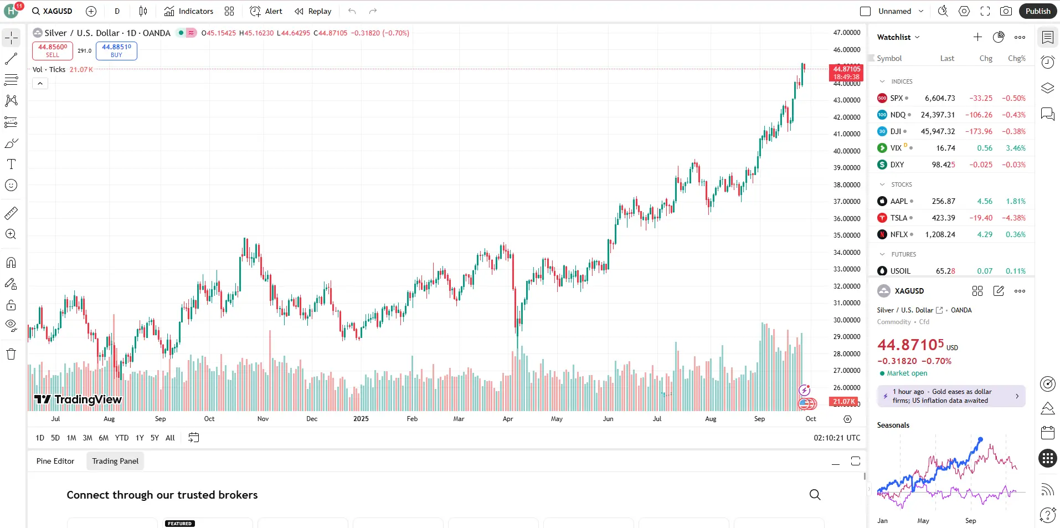Switch to the Pine Editor tab
The width and height of the screenshot is (1060, 528).
(x=55, y=461)
